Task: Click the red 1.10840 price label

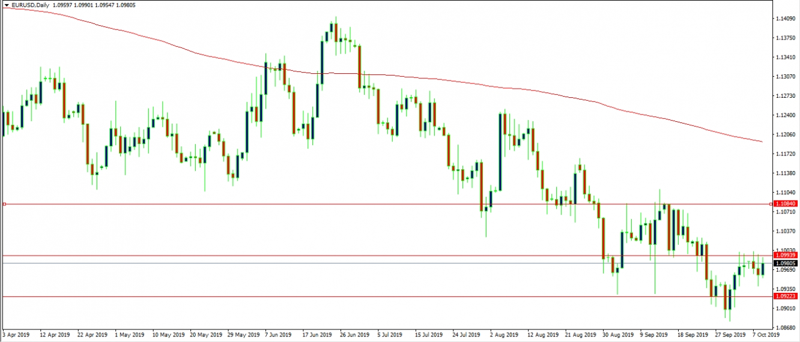Action: tap(785, 205)
